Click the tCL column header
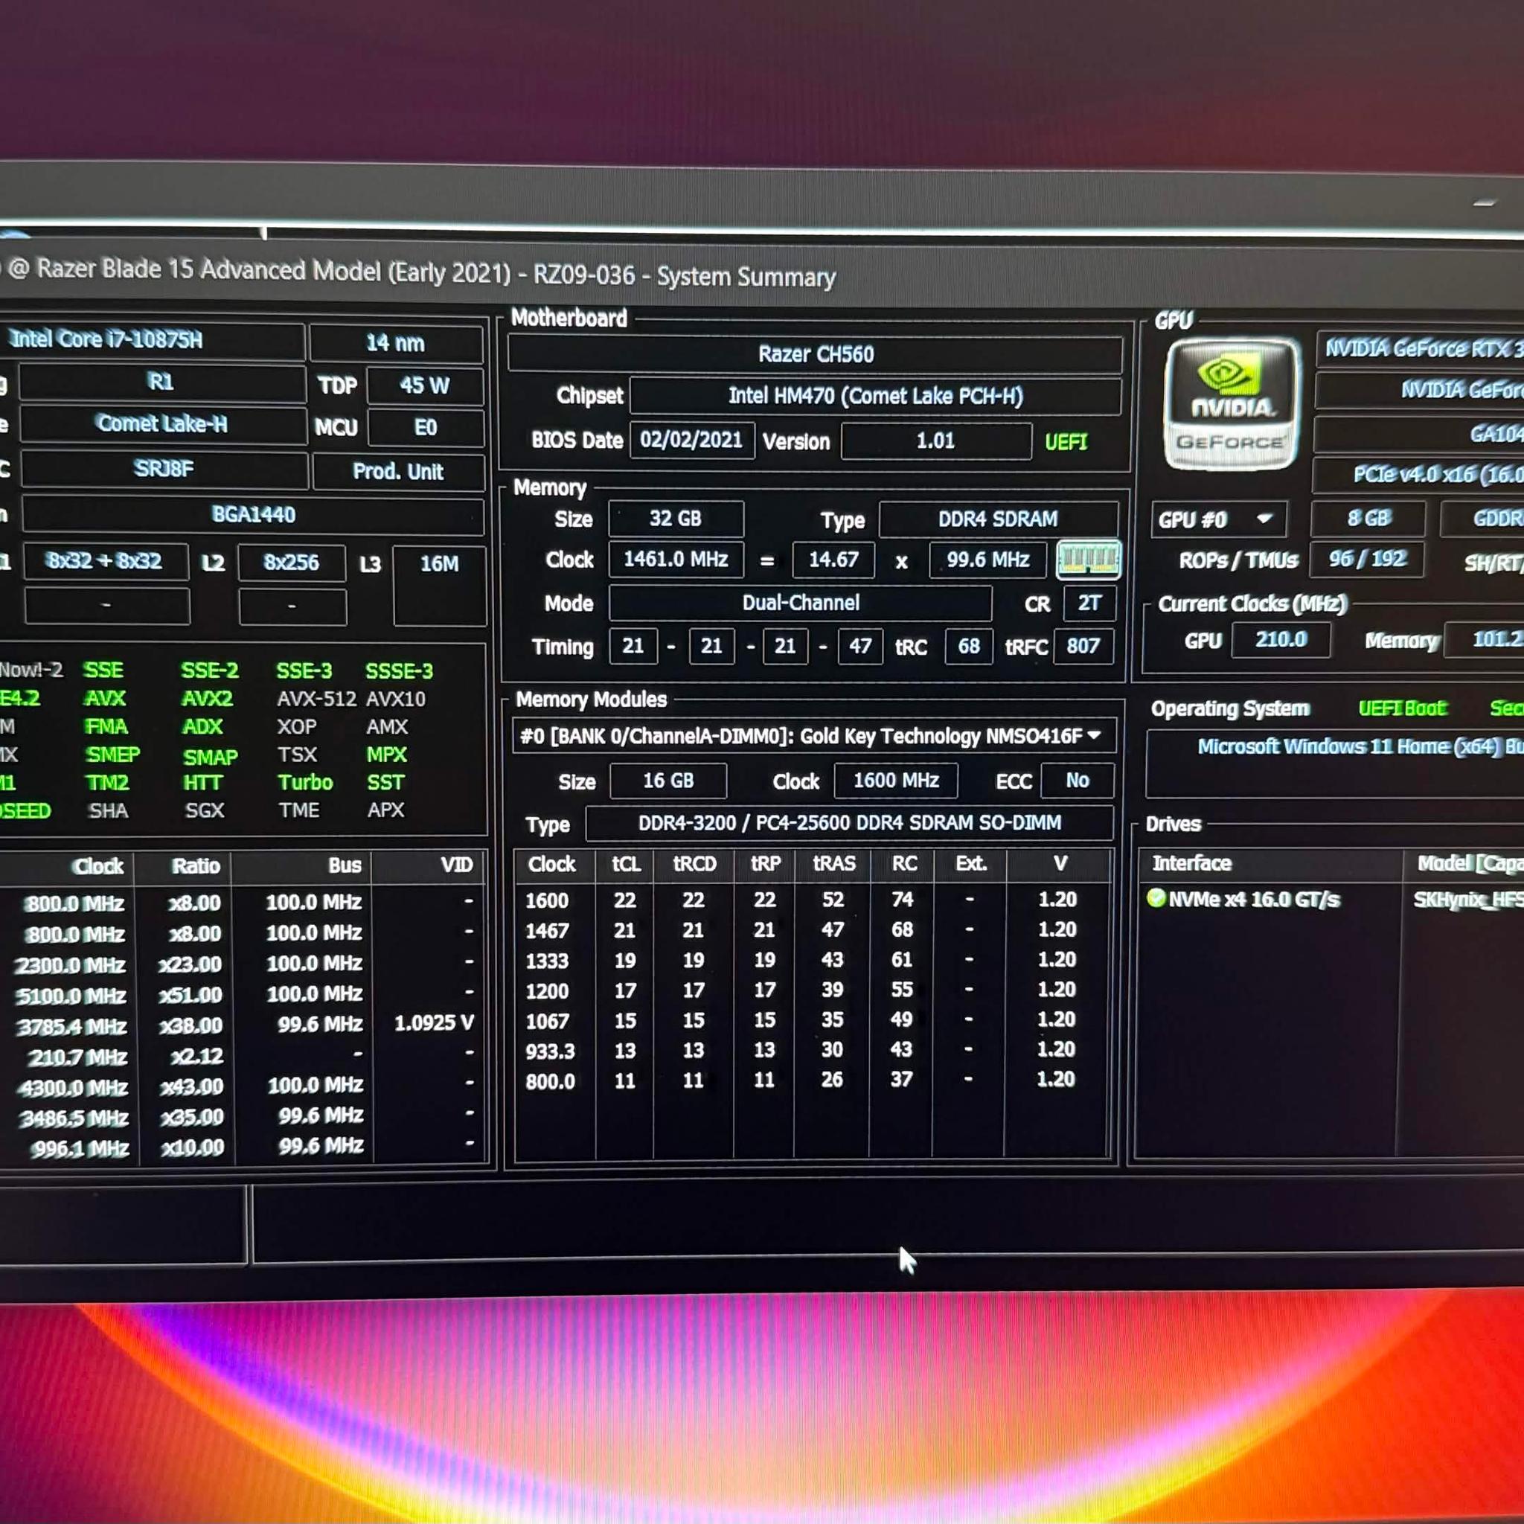 626,865
